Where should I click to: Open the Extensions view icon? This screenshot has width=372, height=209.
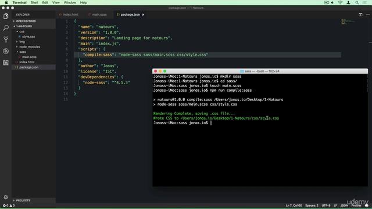(6, 63)
